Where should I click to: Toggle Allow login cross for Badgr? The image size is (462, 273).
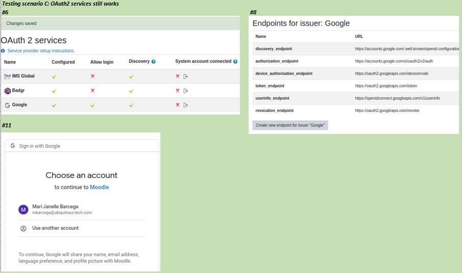tap(92, 90)
